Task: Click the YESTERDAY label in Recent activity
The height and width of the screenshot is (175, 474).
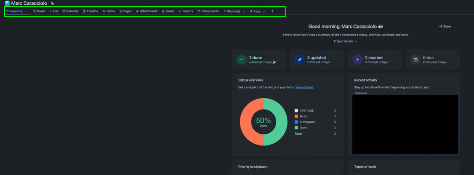Action: [361, 93]
